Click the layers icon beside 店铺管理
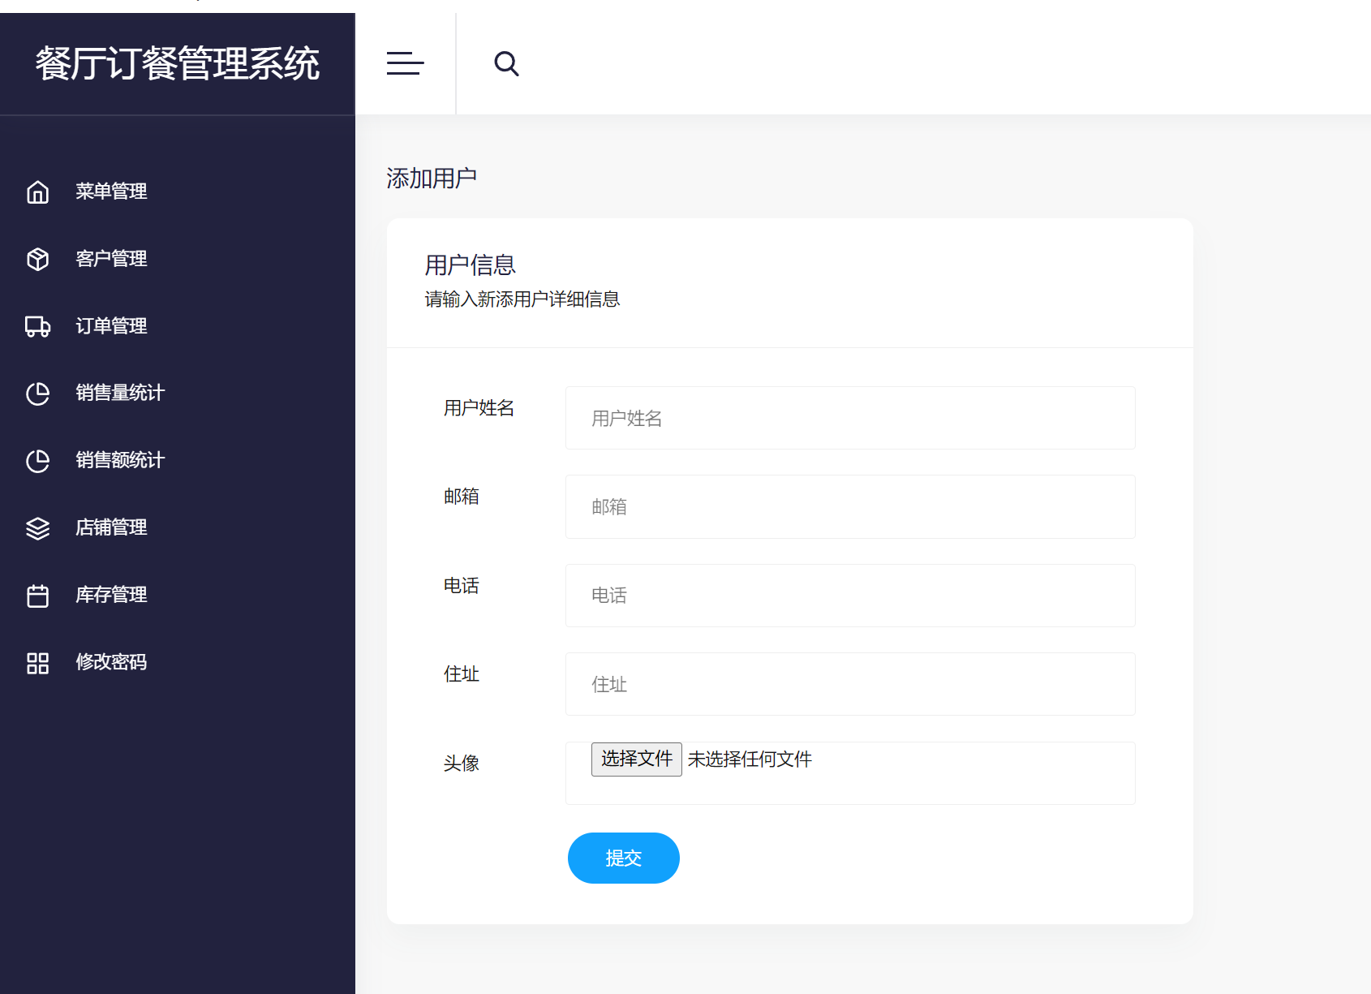The height and width of the screenshot is (994, 1371). pos(38,528)
